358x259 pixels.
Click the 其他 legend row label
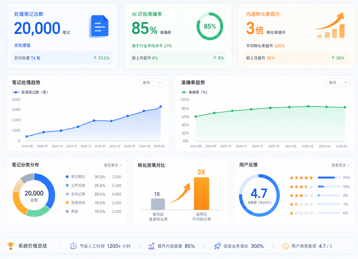point(75,211)
